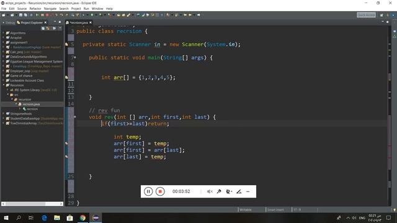The width and height of the screenshot is (397, 223).
Task: Open the Project menu
Action: point(76,9)
